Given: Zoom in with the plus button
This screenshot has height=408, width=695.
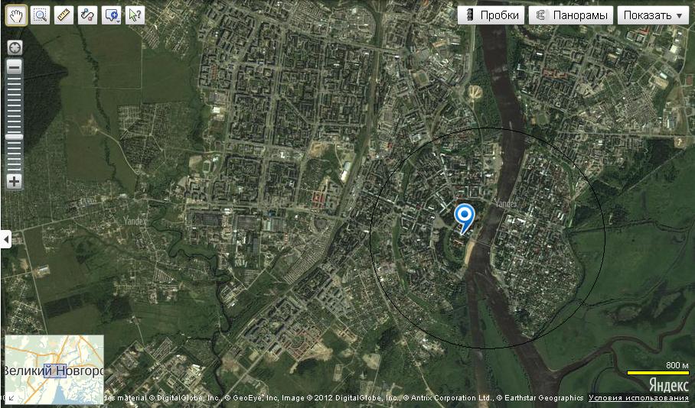Looking at the screenshot, I should tap(15, 181).
